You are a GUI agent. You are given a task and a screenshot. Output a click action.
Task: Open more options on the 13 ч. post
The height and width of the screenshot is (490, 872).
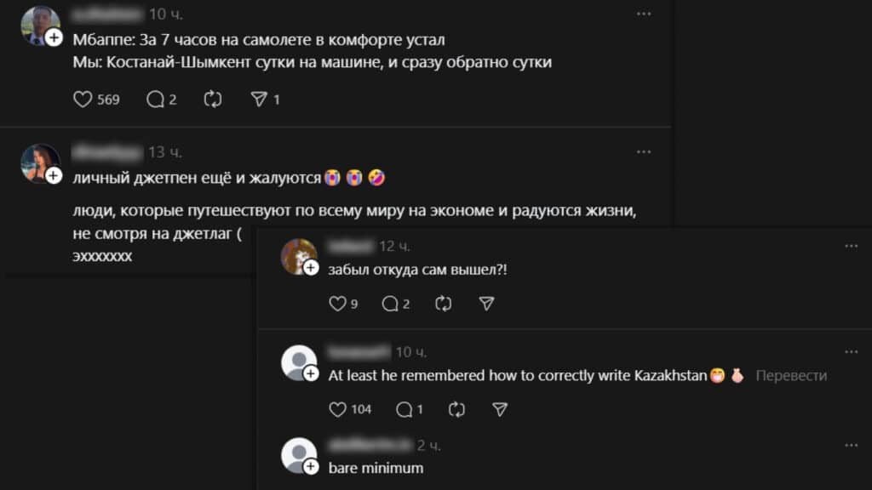pyautogui.click(x=646, y=152)
